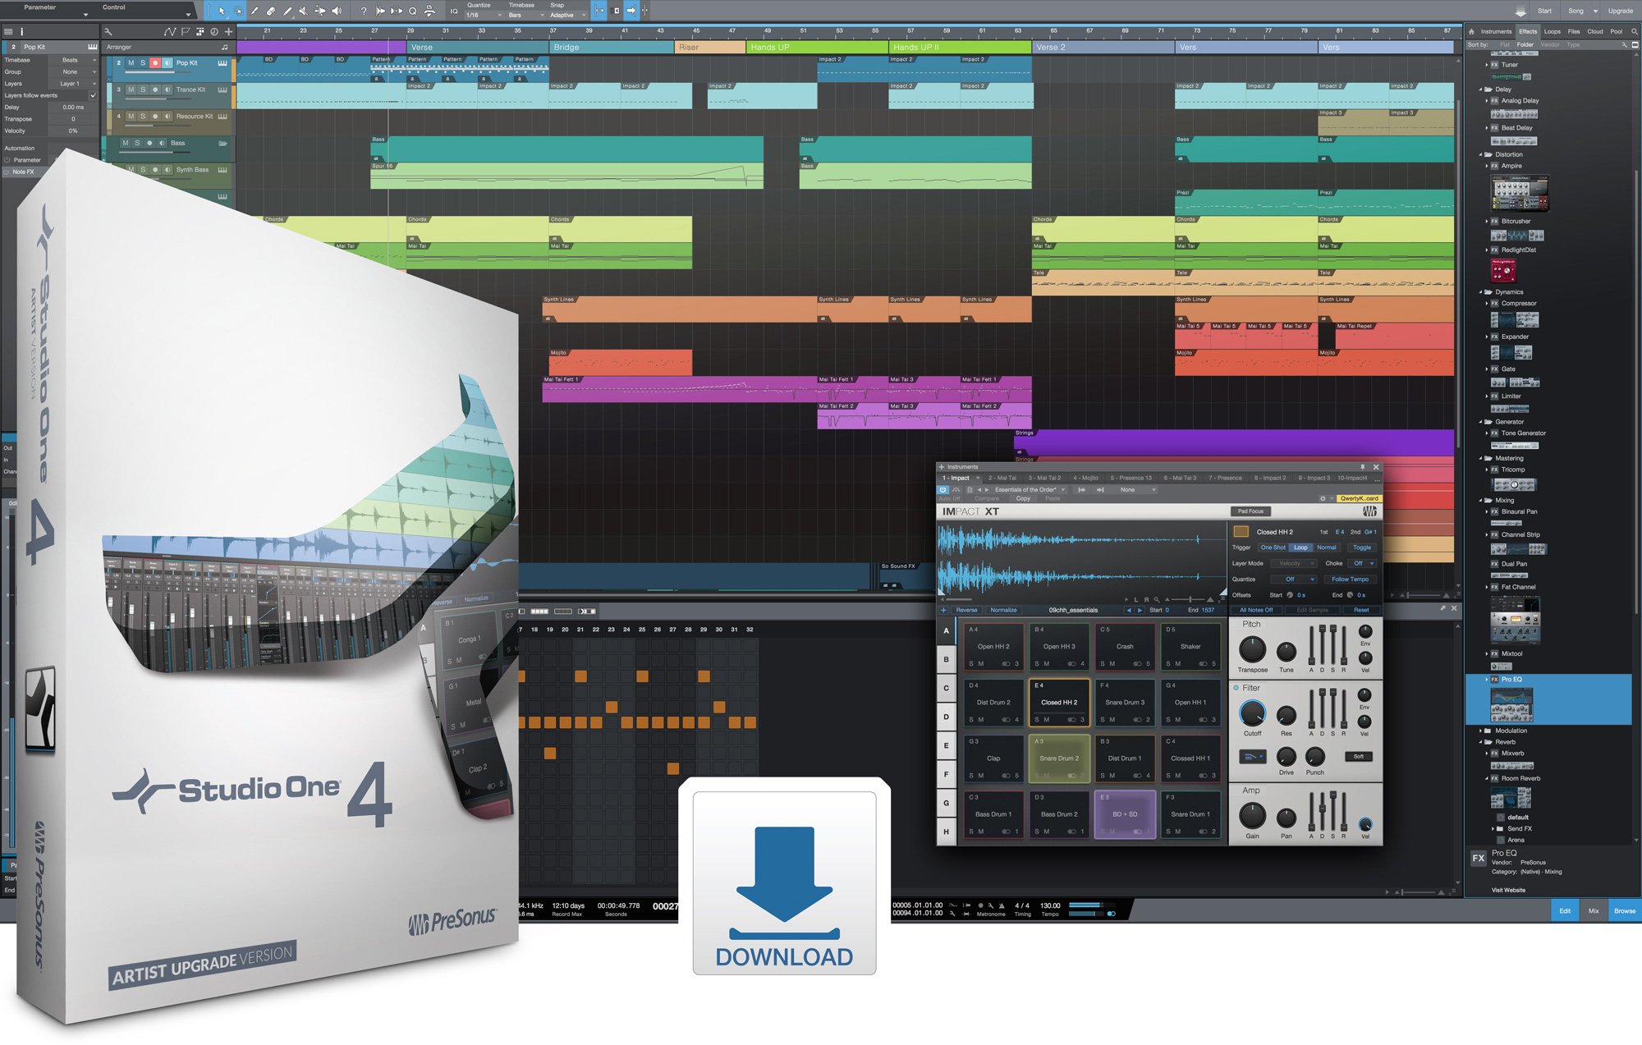Toggle Impact XT power bypass icon
Image resolution: width=1642 pixels, height=1045 pixels.
(x=943, y=489)
